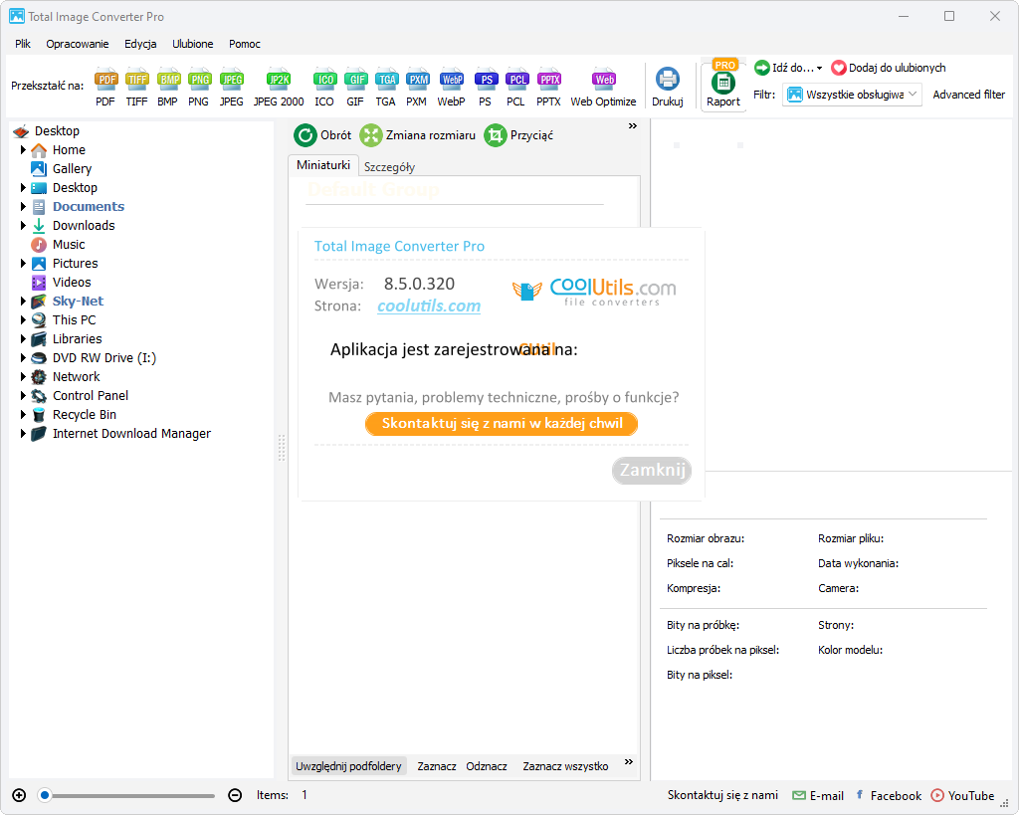
Task: Choose PXM output format
Action: tap(417, 87)
